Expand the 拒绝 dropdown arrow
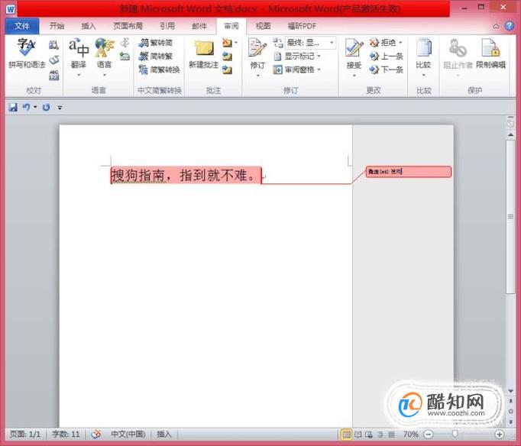The height and width of the screenshot is (446, 521). point(400,43)
